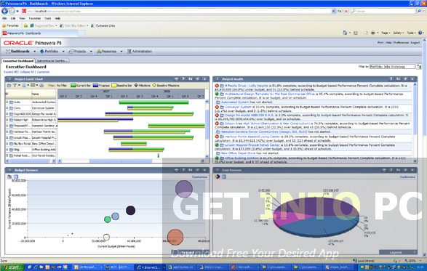Image resolution: width=427 pixels, height=271 pixels.
Task: Click the help icon in Project Health header
Action: 391,79
